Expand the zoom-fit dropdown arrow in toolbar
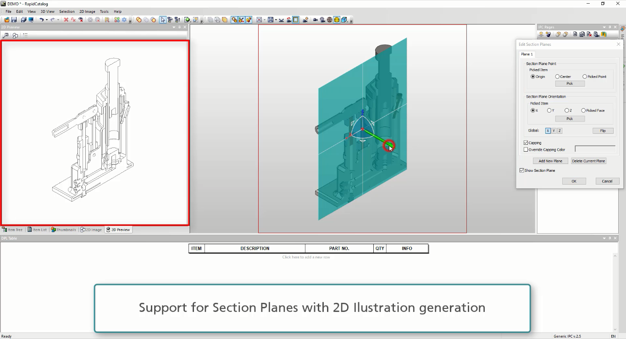 (276, 20)
